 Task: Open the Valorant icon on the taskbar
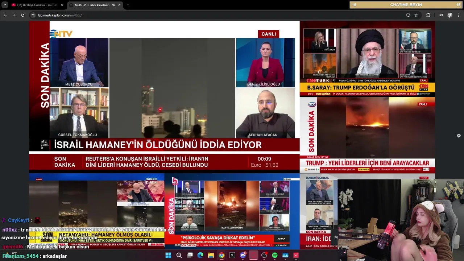pos(296,255)
